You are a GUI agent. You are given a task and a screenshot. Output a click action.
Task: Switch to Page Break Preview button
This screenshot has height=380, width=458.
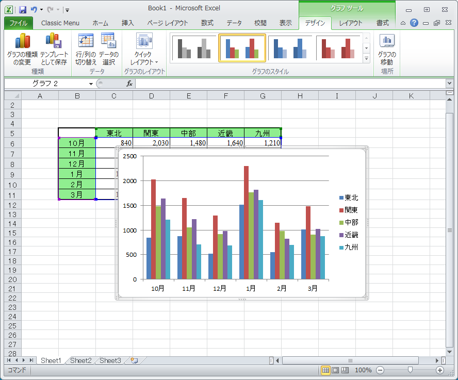click(x=345, y=370)
